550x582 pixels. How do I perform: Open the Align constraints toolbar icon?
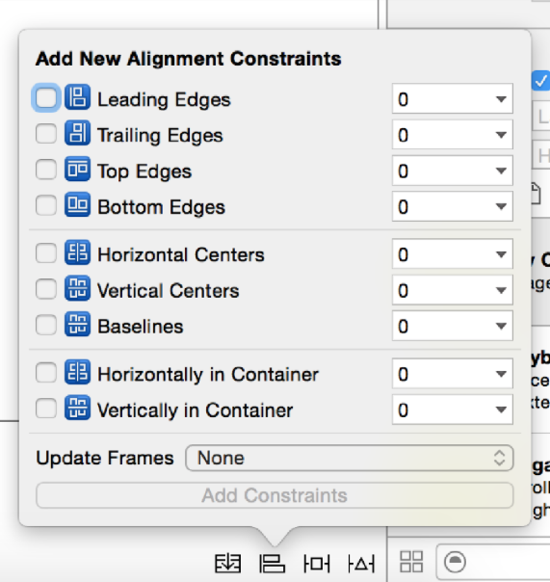pos(272,564)
